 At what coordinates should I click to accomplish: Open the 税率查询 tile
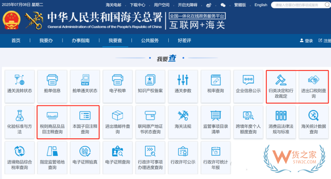216,86
